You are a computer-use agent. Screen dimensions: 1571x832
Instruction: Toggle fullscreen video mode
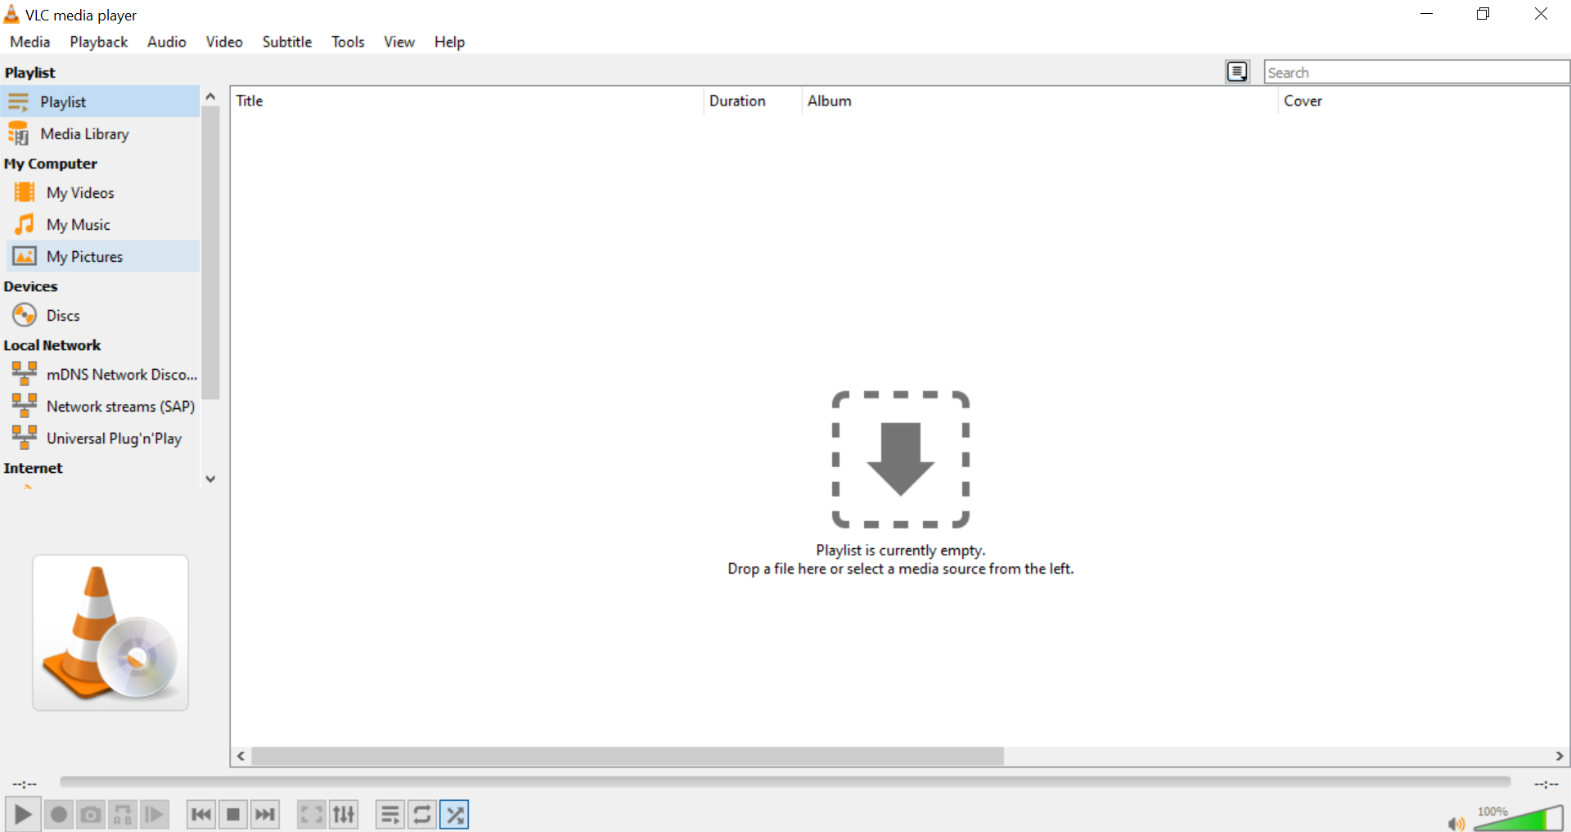coord(312,815)
